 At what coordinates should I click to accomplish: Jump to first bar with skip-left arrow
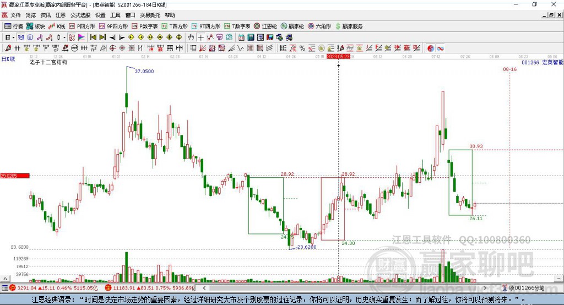point(93,37)
